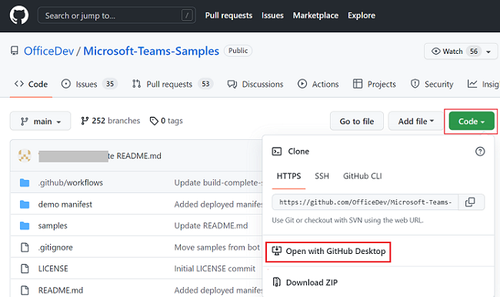Focus the Search or jump to field
500x297 pixels.
116,15
